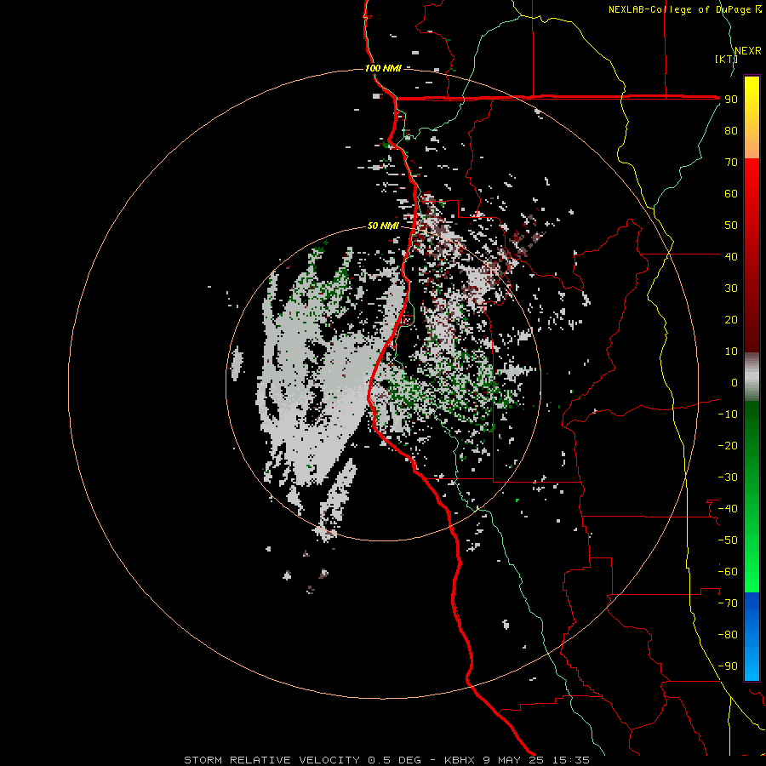Click the gray zero-velocity band on the color bar
Viewport: 766px width, 766px height.
752,376
